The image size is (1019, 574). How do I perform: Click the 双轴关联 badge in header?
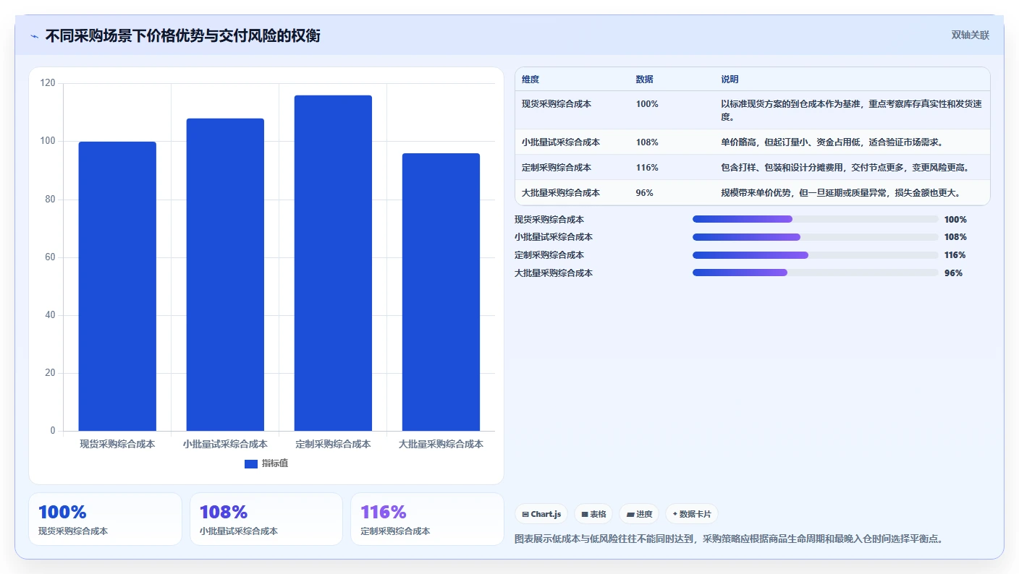point(970,35)
